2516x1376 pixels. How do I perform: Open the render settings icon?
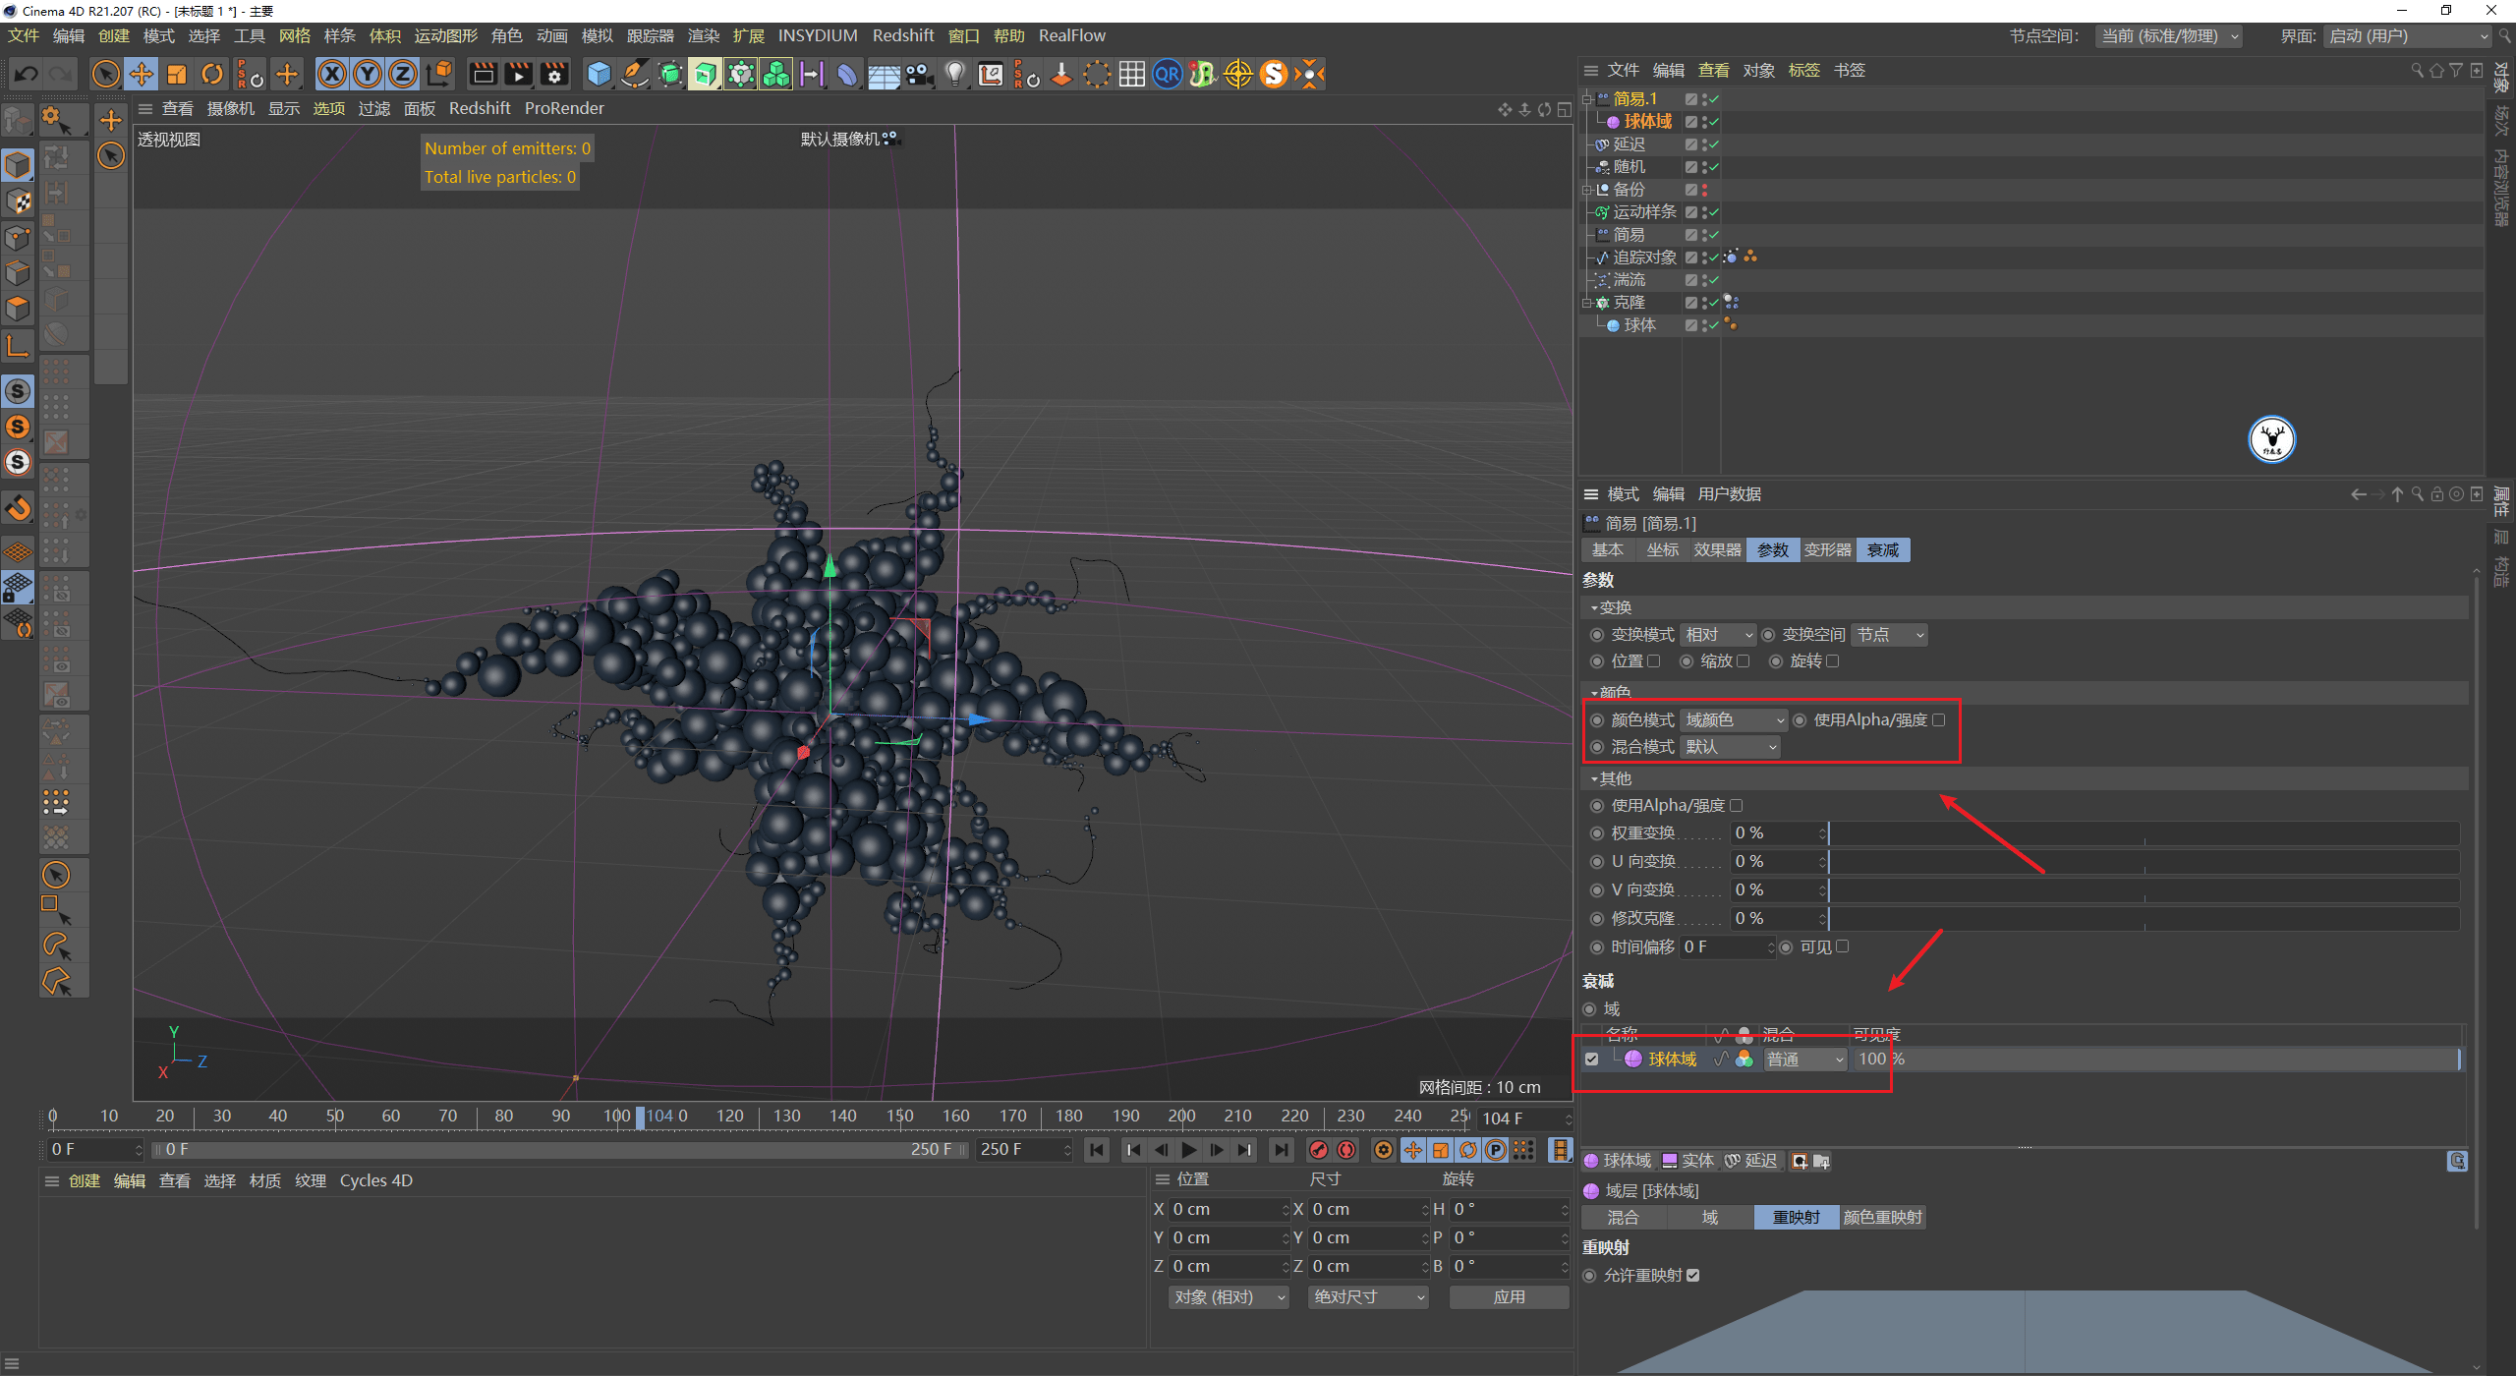tap(554, 74)
